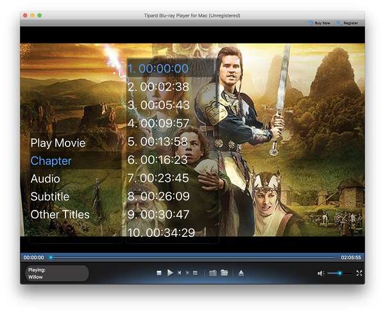Take a snapshot with the camera icon
The width and height of the screenshot is (385, 313).
(x=213, y=273)
